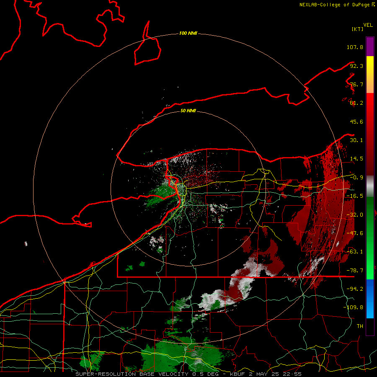
Task: Click the TH threshold label
Action: pyautogui.click(x=360, y=326)
